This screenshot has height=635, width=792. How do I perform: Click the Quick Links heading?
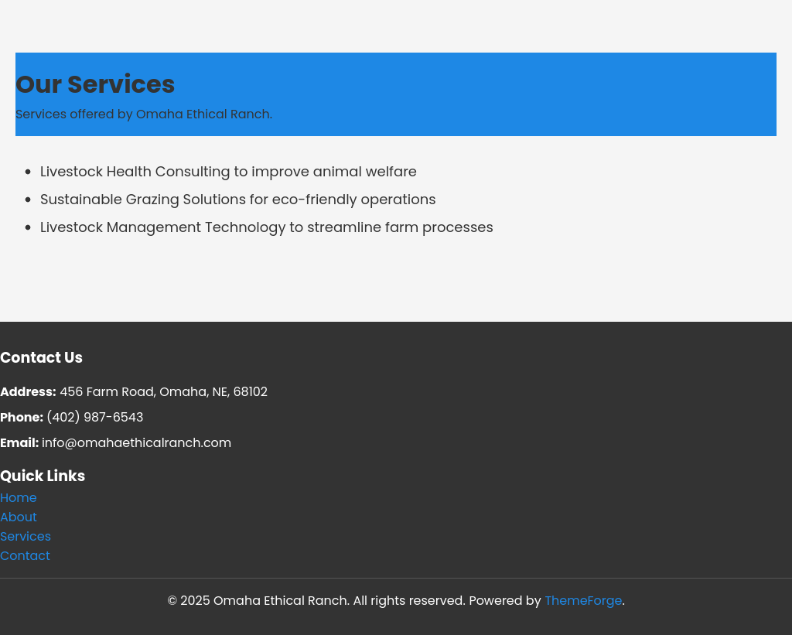tap(43, 476)
